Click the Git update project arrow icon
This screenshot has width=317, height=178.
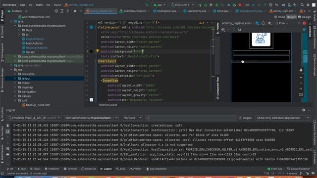(253, 5)
